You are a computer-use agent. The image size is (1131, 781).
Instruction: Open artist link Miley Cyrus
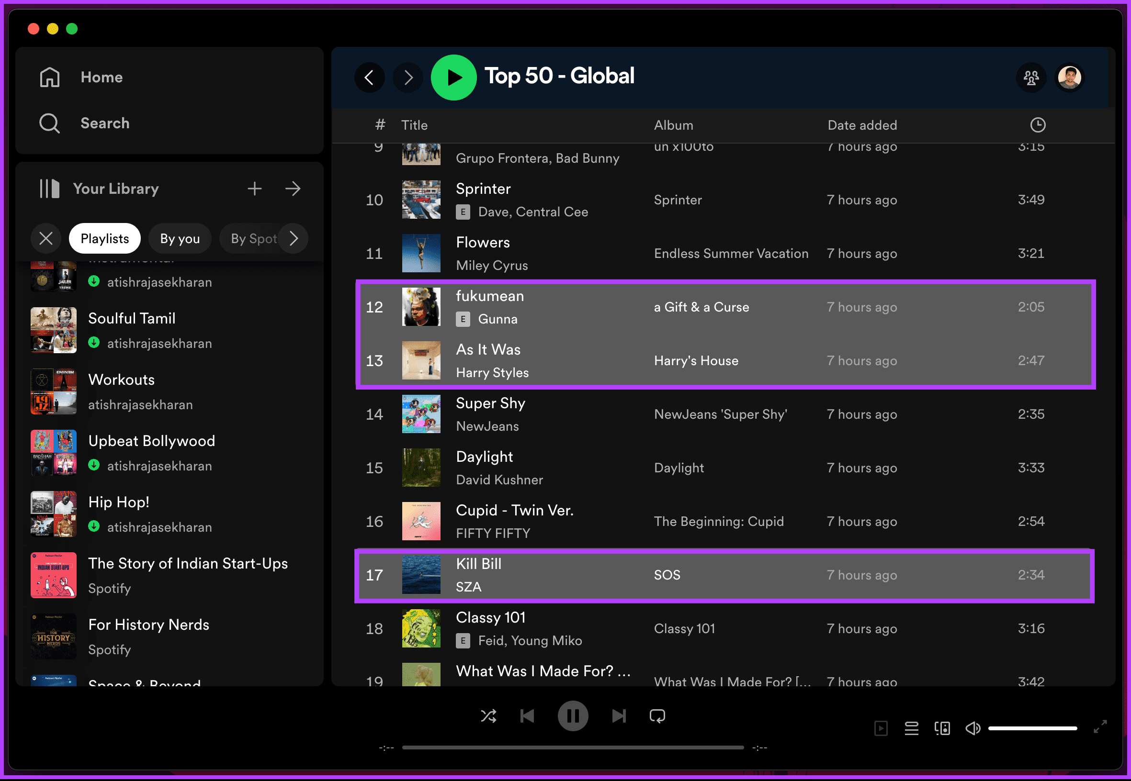pos(492,265)
